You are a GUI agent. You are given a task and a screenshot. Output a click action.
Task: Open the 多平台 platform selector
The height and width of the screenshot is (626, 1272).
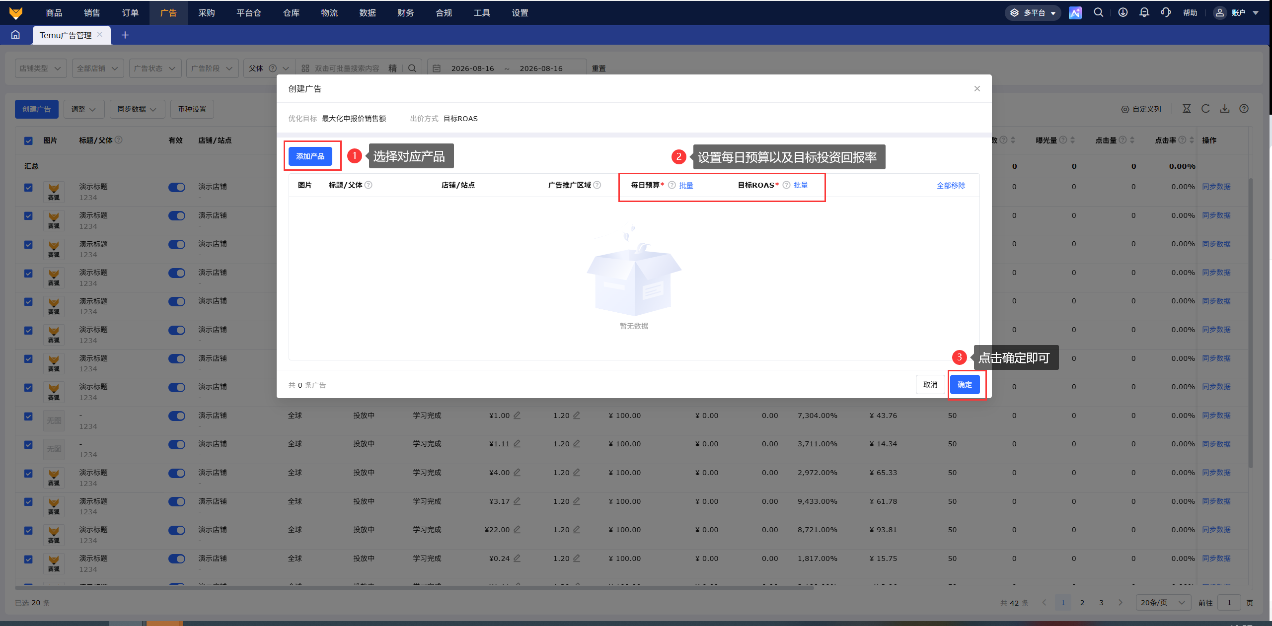pyautogui.click(x=1033, y=13)
